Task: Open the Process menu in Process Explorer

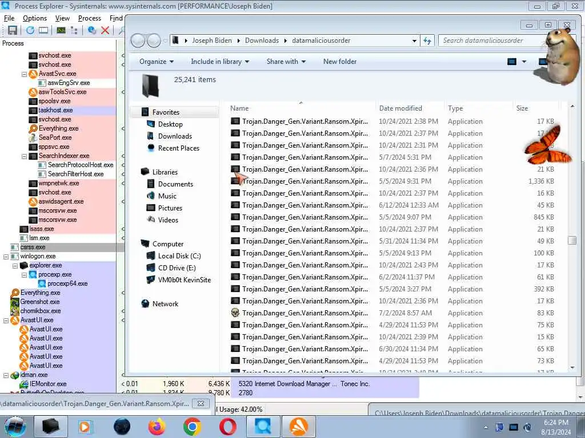Action: point(90,18)
